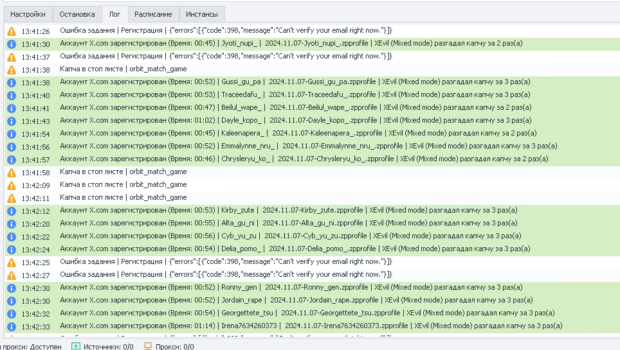
Task: Click timestamp 13:42:32 in log
Action: click(35, 314)
